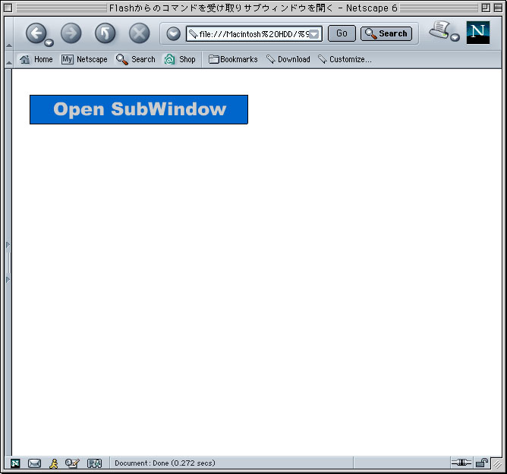Image resolution: width=507 pixels, height=474 pixels.
Task: Click the window collapse box
Action: pyautogui.click(x=498, y=8)
